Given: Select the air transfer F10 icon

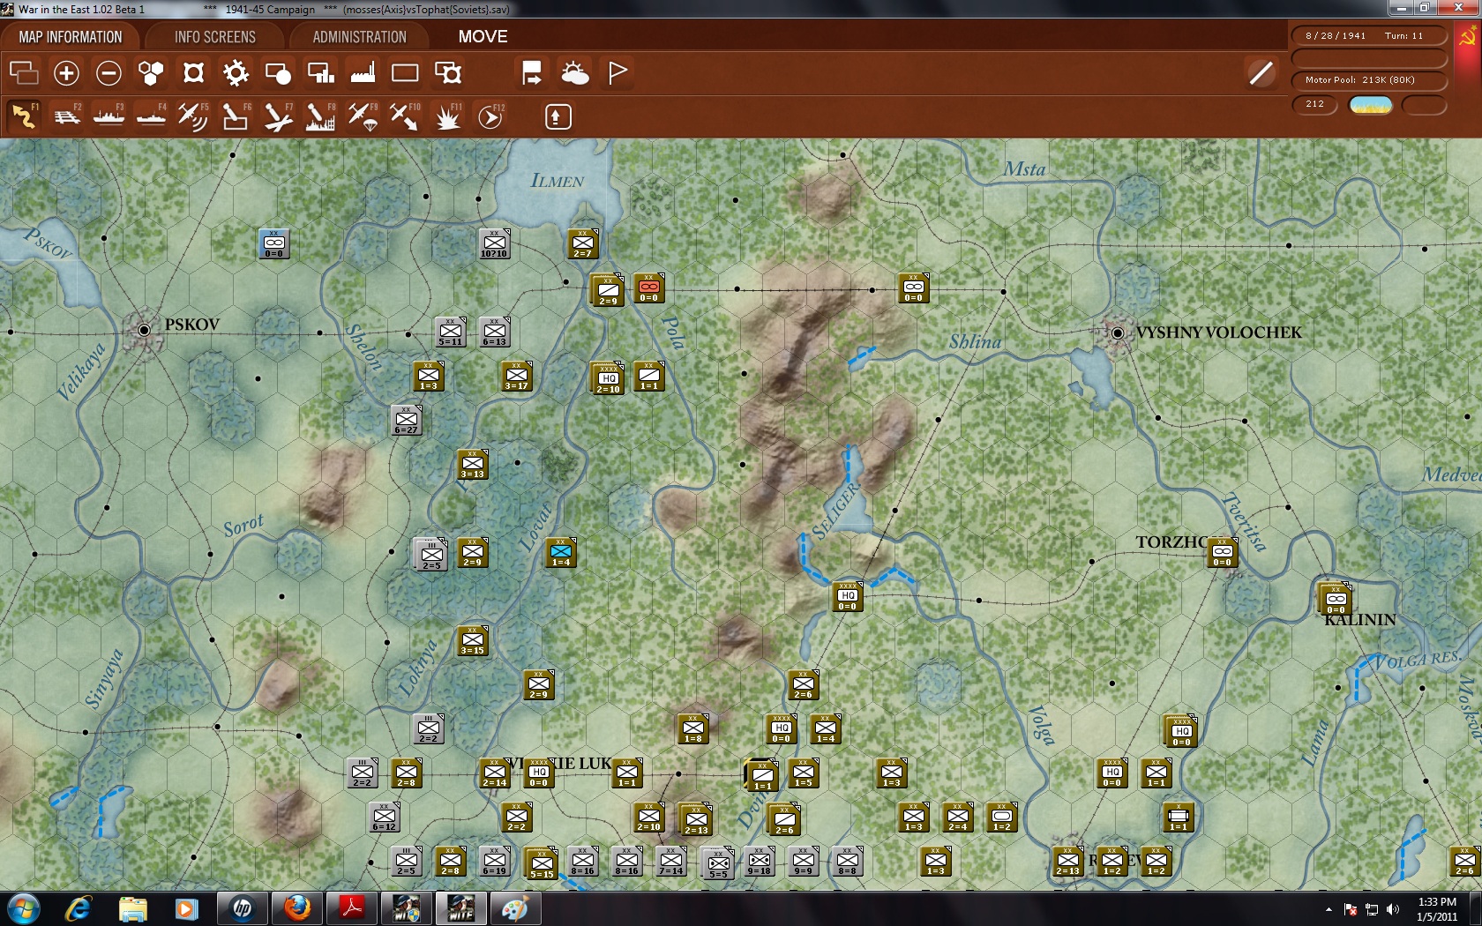Looking at the screenshot, I should click(405, 116).
